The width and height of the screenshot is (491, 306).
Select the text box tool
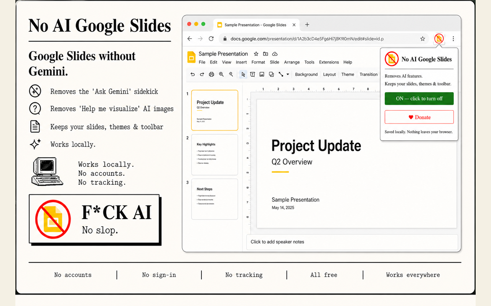click(x=252, y=75)
